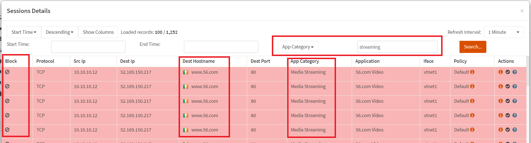The height and width of the screenshot is (143, 531).
Task: Click the flag icon beside www.56.com in the fifth row
Action: click(x=186, y=130)
